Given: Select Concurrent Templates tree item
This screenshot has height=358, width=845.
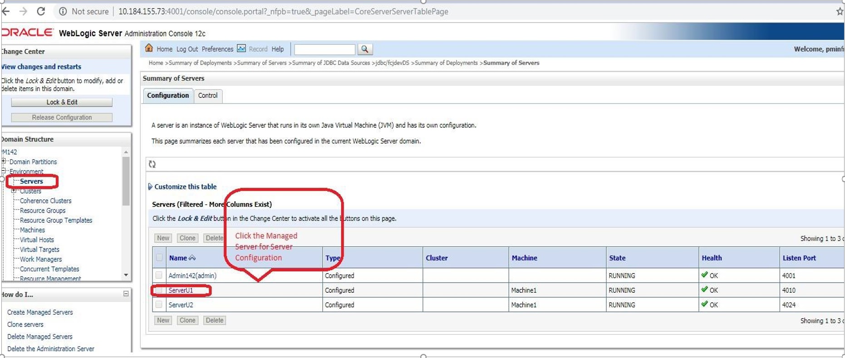Looking at the screenshot, I should point(49,269).
